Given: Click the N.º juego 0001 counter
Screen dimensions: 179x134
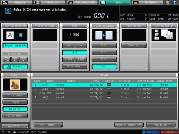Looking at the screenshot, I should point(101,16).
